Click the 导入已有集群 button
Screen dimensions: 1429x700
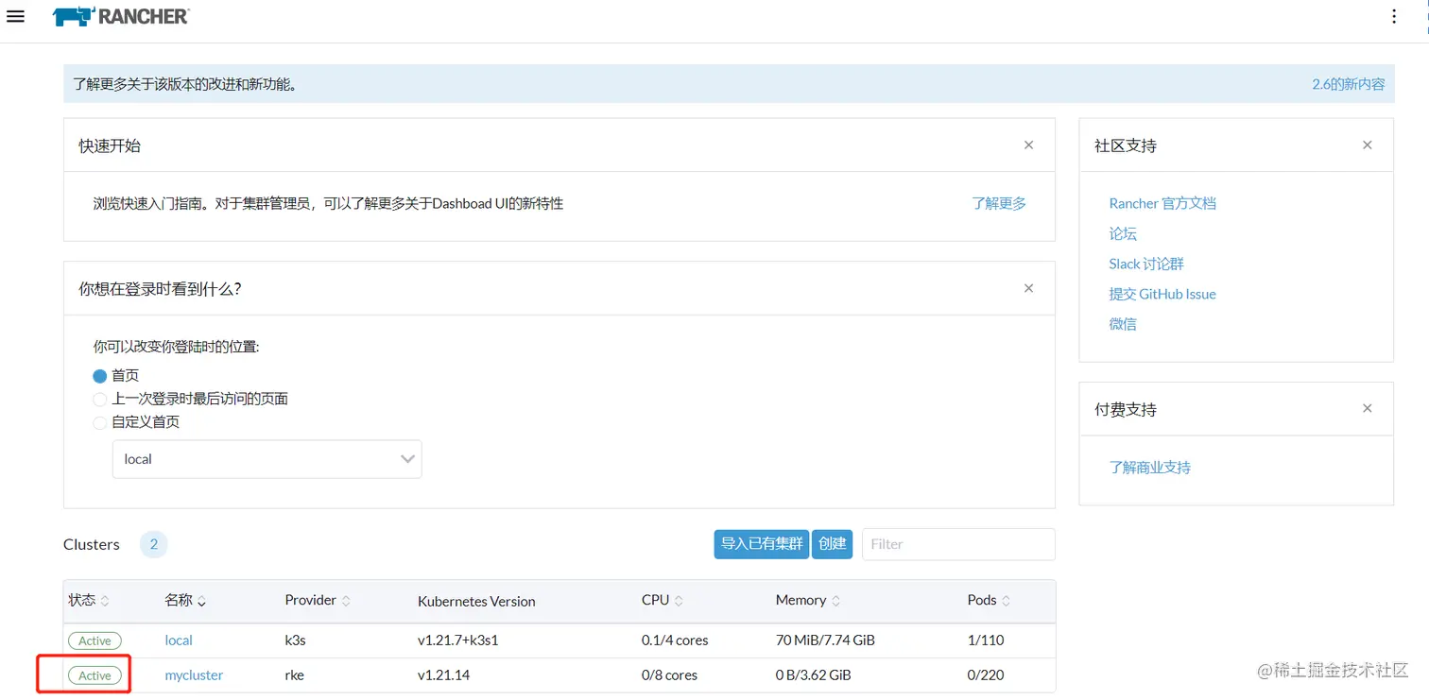[762, 544]
